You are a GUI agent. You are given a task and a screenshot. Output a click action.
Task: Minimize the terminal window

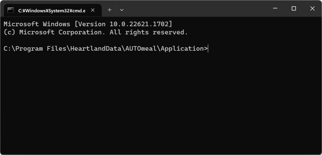(275, 9)
